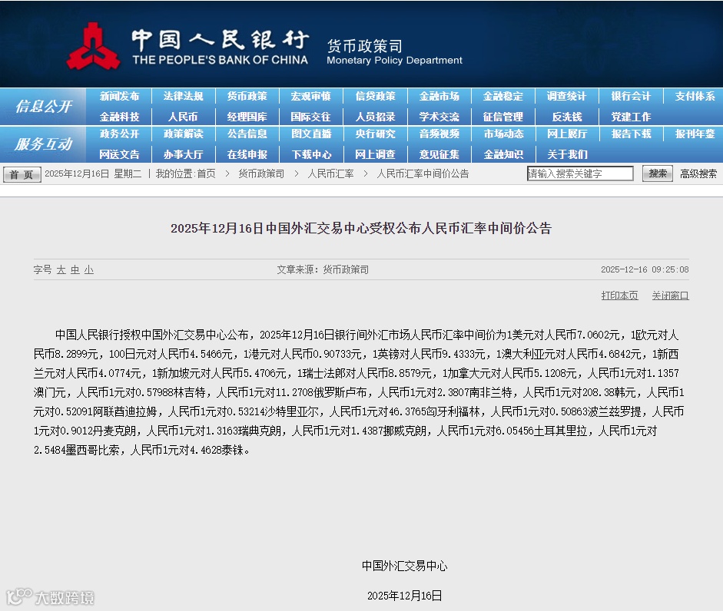Select 信贷政策 in navigation
723x611 pixels.
coord(376,96)
